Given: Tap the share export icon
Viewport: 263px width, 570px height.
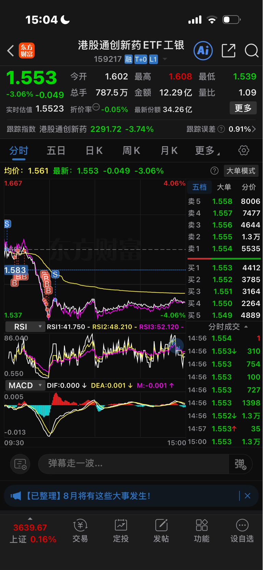Looking at the screenshot, I should (x=228, y=51).
